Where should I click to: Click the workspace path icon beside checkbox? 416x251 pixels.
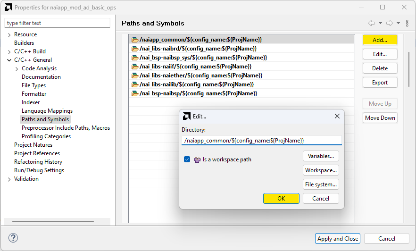[197, 159]
